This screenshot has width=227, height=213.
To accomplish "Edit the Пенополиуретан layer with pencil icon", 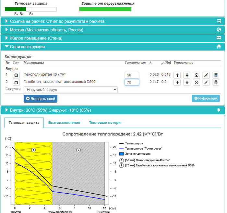I will pyautogui.click(x=206, y=75).
